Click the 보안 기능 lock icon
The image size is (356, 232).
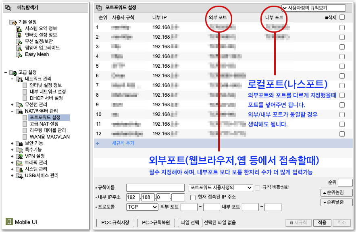point(19,143)
